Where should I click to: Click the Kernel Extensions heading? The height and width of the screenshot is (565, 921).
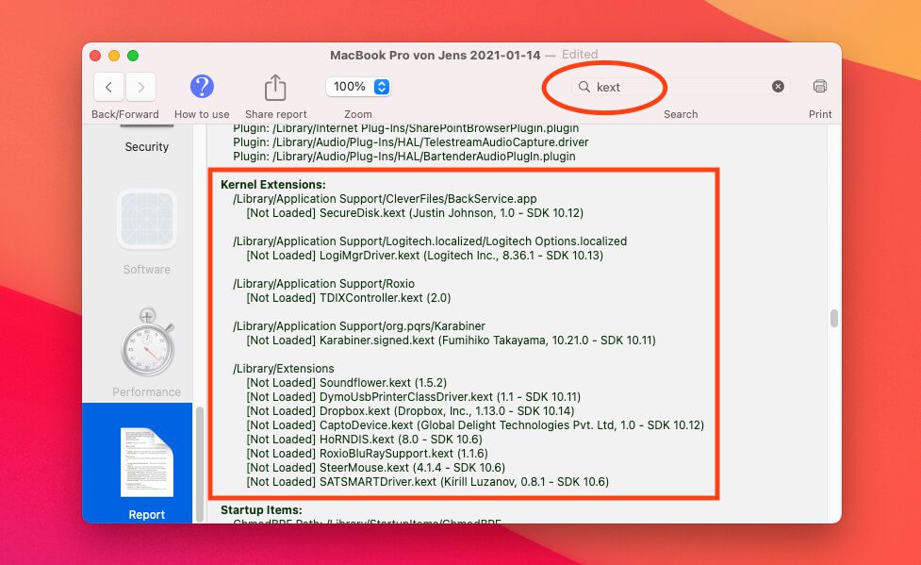273,185
